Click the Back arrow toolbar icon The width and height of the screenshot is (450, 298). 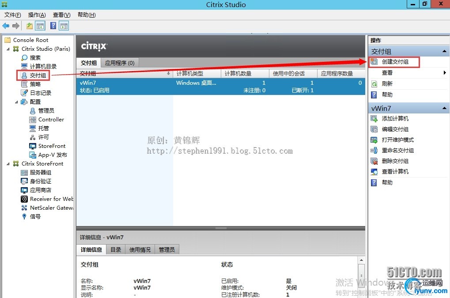point(6,26)
